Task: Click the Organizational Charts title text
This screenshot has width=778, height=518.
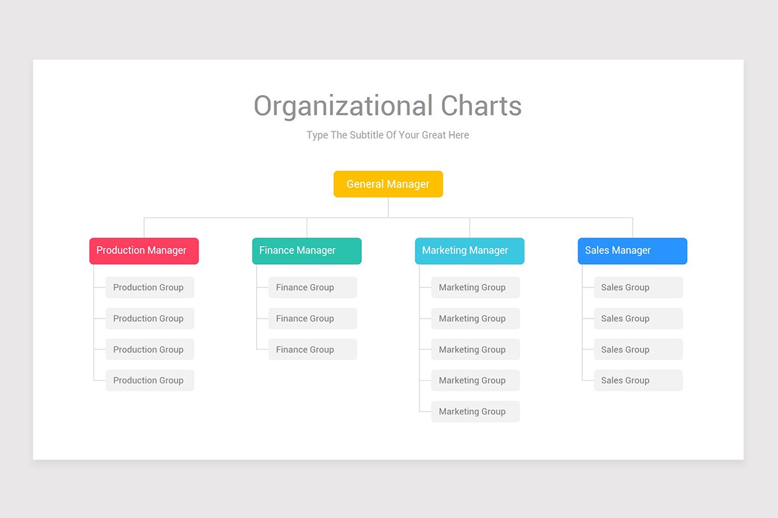Action: tap(388, 106)
